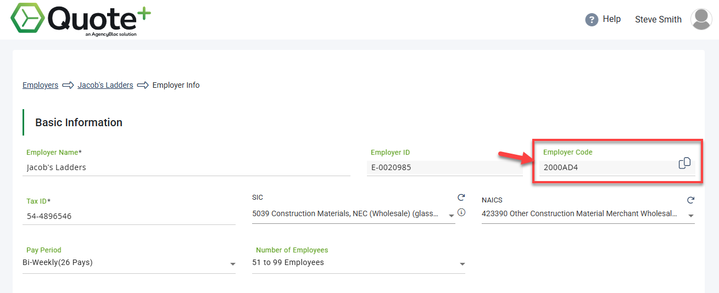The image size is (719, 293).
Task: Go to Employers breadcrumb link
Action: (x=40, y=85)
